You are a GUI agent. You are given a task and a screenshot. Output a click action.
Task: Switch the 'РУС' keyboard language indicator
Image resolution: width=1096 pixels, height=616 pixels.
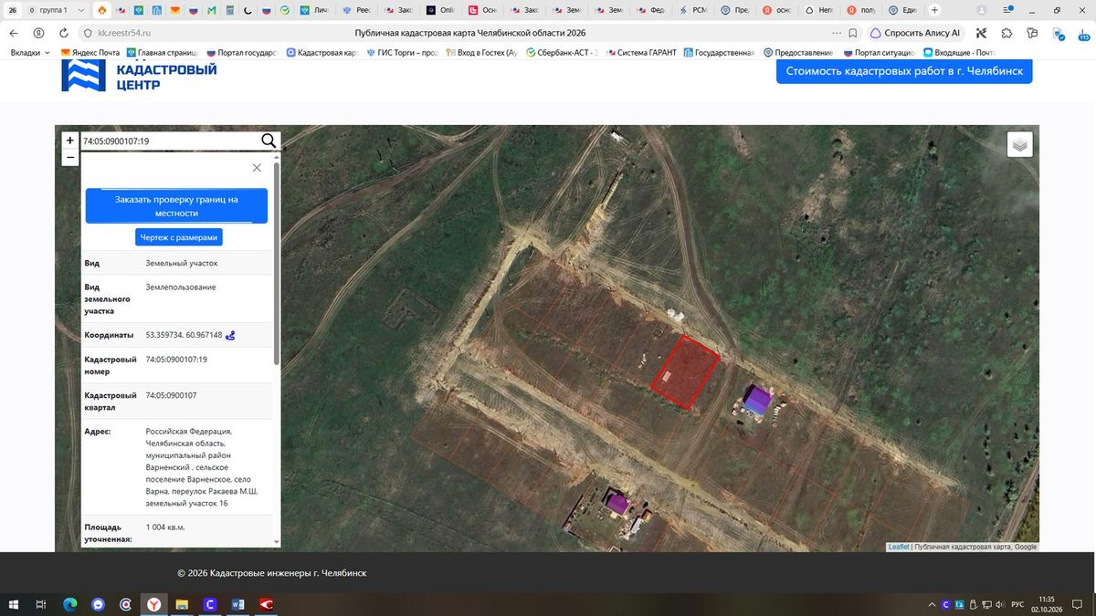click(1017, 604)
